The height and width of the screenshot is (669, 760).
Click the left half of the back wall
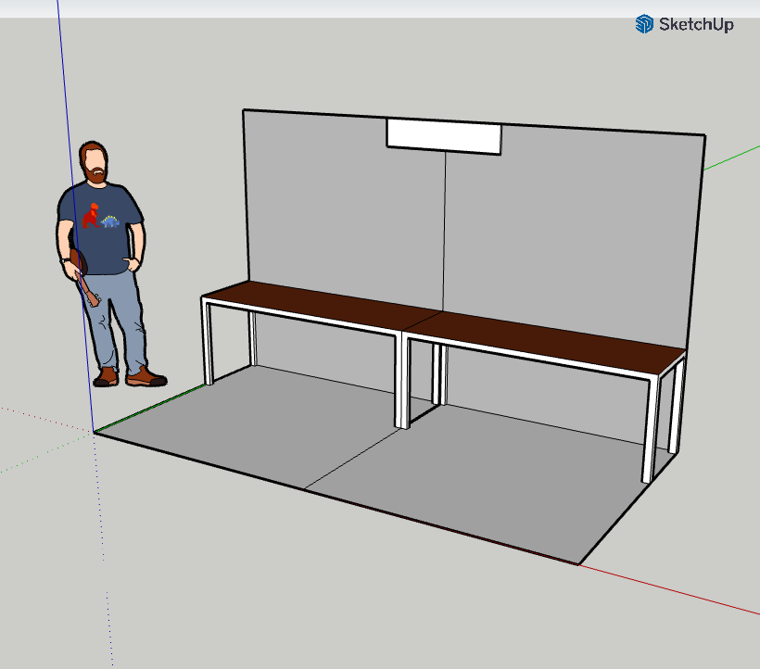pos(343,204)
